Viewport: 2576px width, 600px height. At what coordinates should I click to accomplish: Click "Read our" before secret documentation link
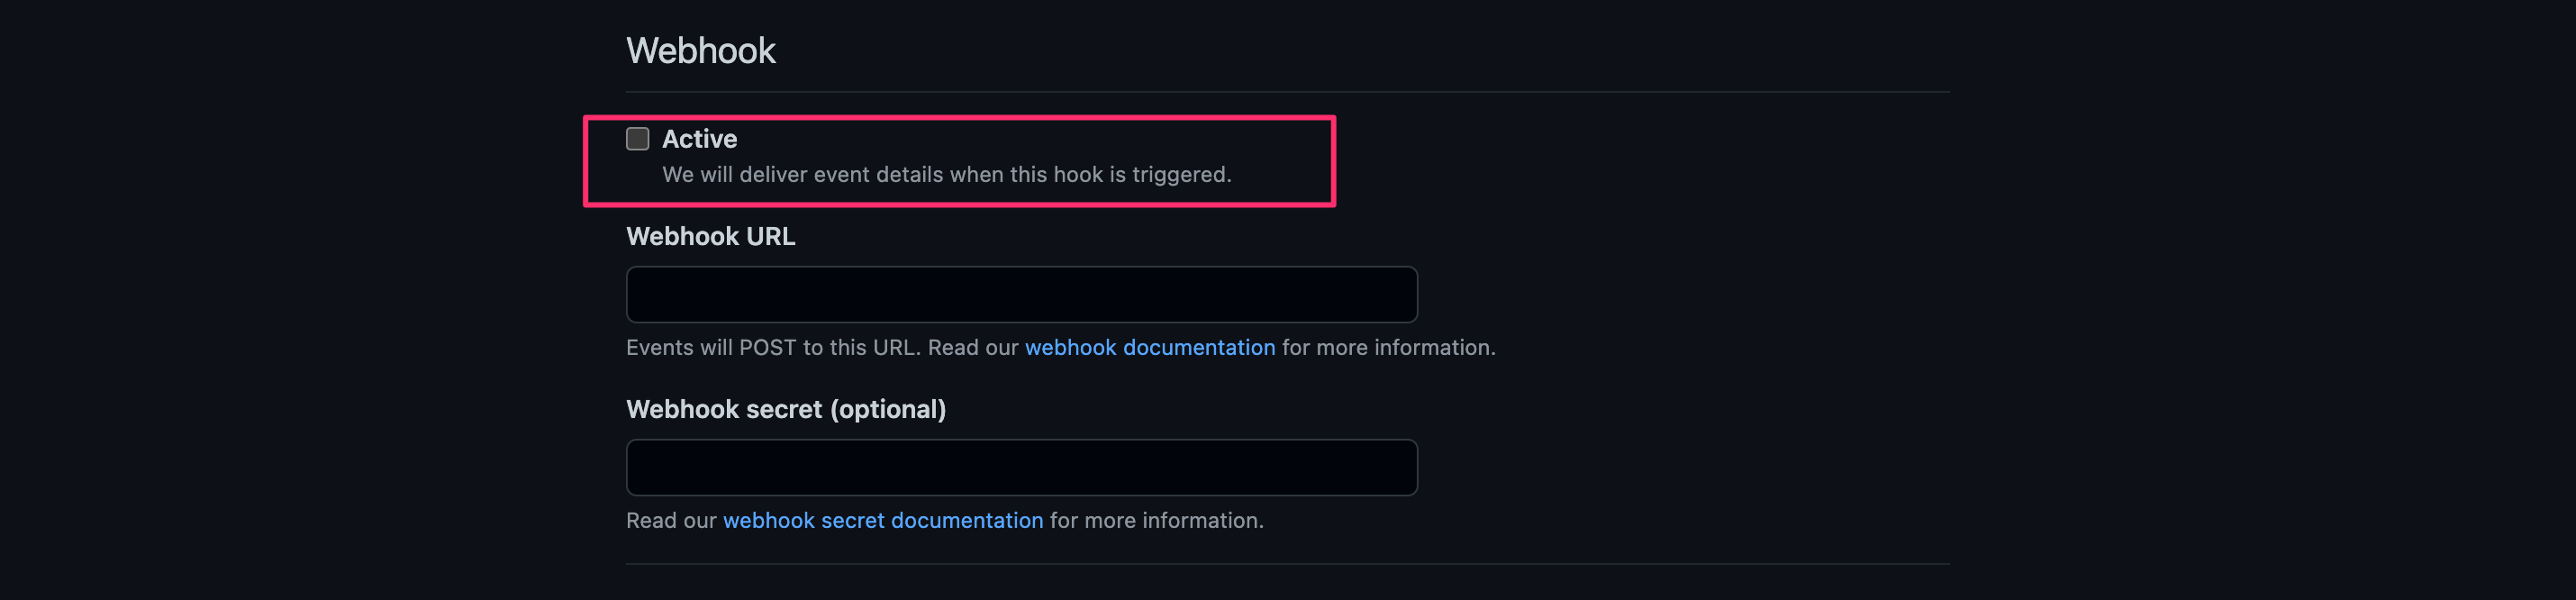(671, 520)
